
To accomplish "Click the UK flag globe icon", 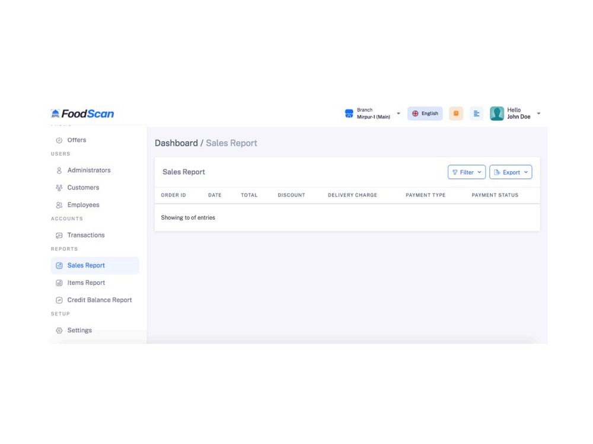I will [x=415, y=113].
